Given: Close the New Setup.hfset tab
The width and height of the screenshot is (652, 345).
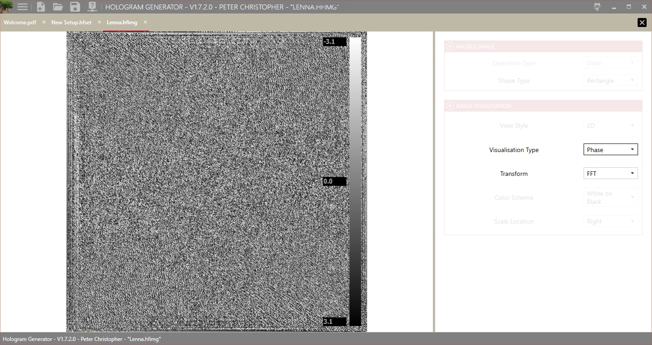Looking at the screenshot, I should pyautogui.click(x=99, y=22).
